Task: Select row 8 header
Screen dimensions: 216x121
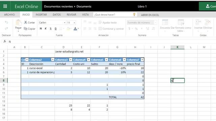Action: [x=4, y=81]
